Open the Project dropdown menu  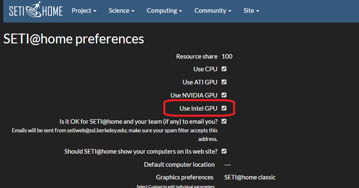(84, 11)
